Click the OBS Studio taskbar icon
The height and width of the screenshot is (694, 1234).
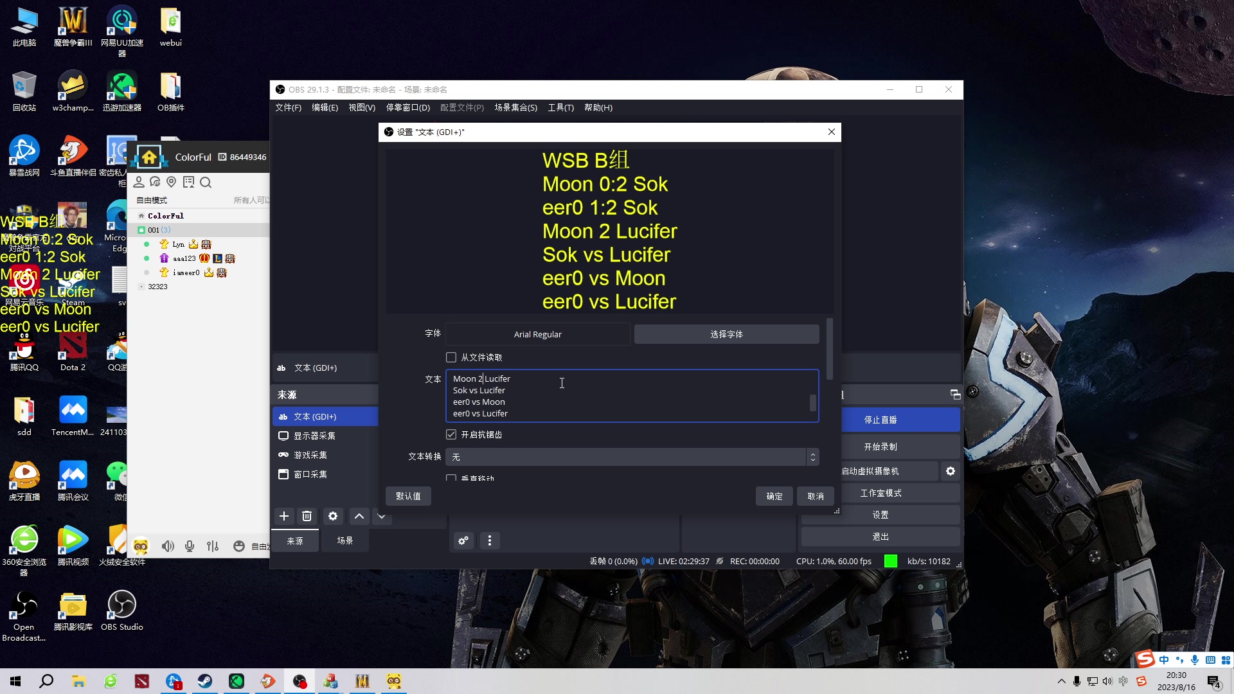coord(300,681)
